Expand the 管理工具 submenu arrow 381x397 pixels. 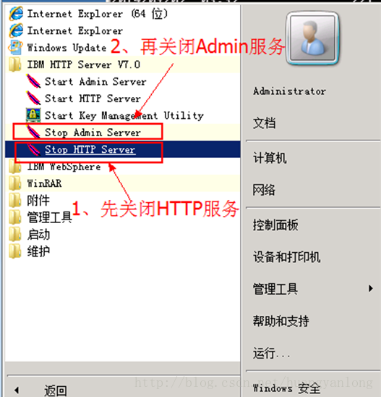coord(371,288)
